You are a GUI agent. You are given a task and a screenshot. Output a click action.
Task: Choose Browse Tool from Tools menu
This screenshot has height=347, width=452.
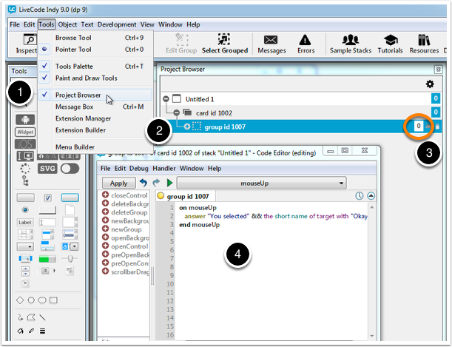(95, 38)
